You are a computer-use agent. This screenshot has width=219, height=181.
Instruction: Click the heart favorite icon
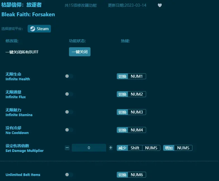[x=160, y=5]
